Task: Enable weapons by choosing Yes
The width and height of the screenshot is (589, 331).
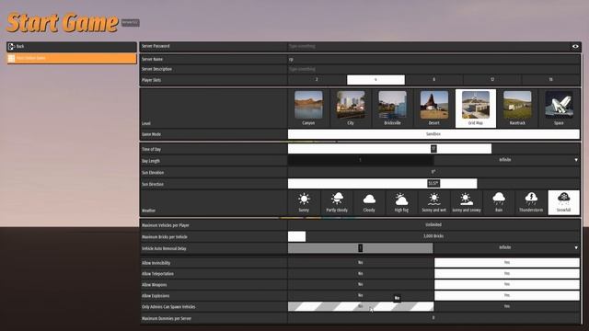Action: (x=507, y=284)
